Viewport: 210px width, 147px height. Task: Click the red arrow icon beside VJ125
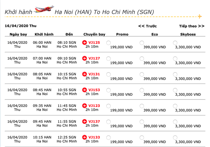click(x=85, y=42)
